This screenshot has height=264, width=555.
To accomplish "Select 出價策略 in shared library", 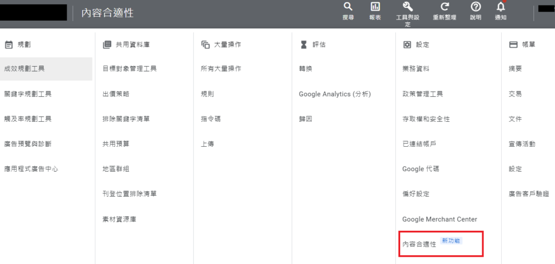I will (116, 94).
